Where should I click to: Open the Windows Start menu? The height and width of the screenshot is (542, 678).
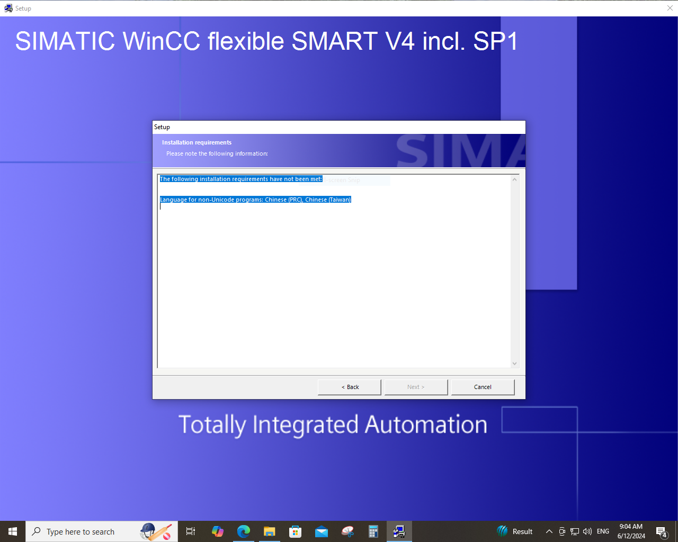click(x=13, y=531)
